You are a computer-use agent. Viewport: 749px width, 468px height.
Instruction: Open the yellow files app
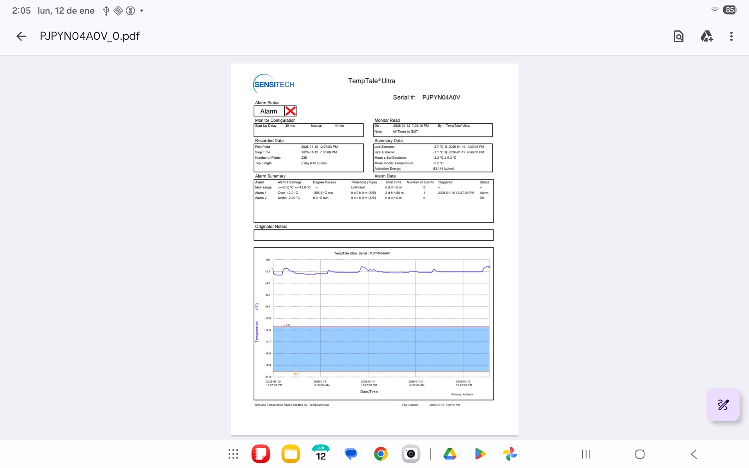tap(291, 454)
